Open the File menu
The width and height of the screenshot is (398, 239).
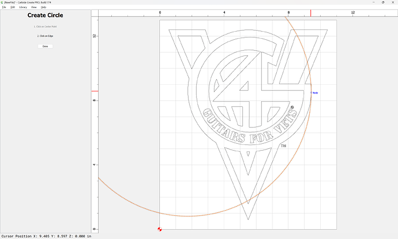point(4,7)
